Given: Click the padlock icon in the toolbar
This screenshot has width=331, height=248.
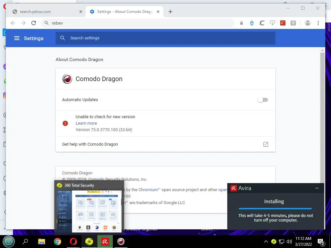Looking at the screenshot, I should (x=241, y=23).
